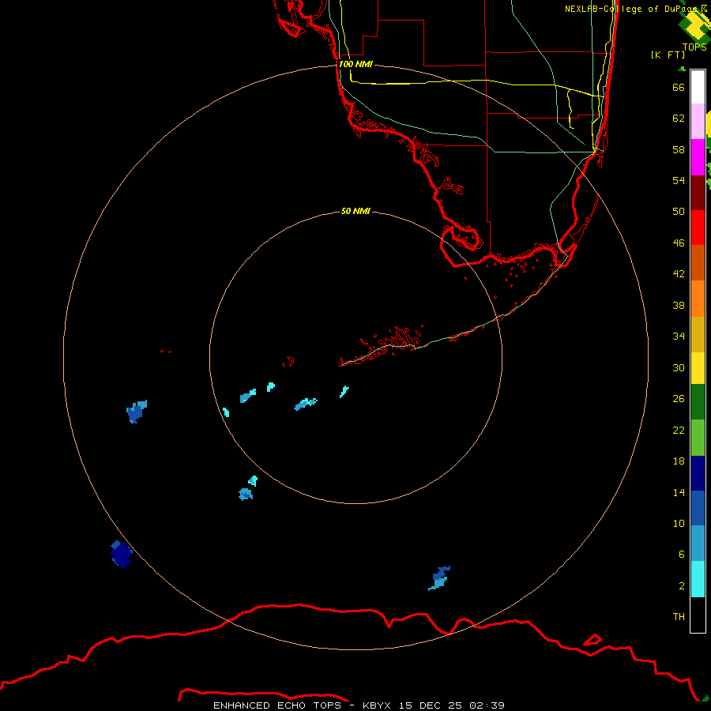
Task: Click legend value 2
Action: (x=681, y=586)
